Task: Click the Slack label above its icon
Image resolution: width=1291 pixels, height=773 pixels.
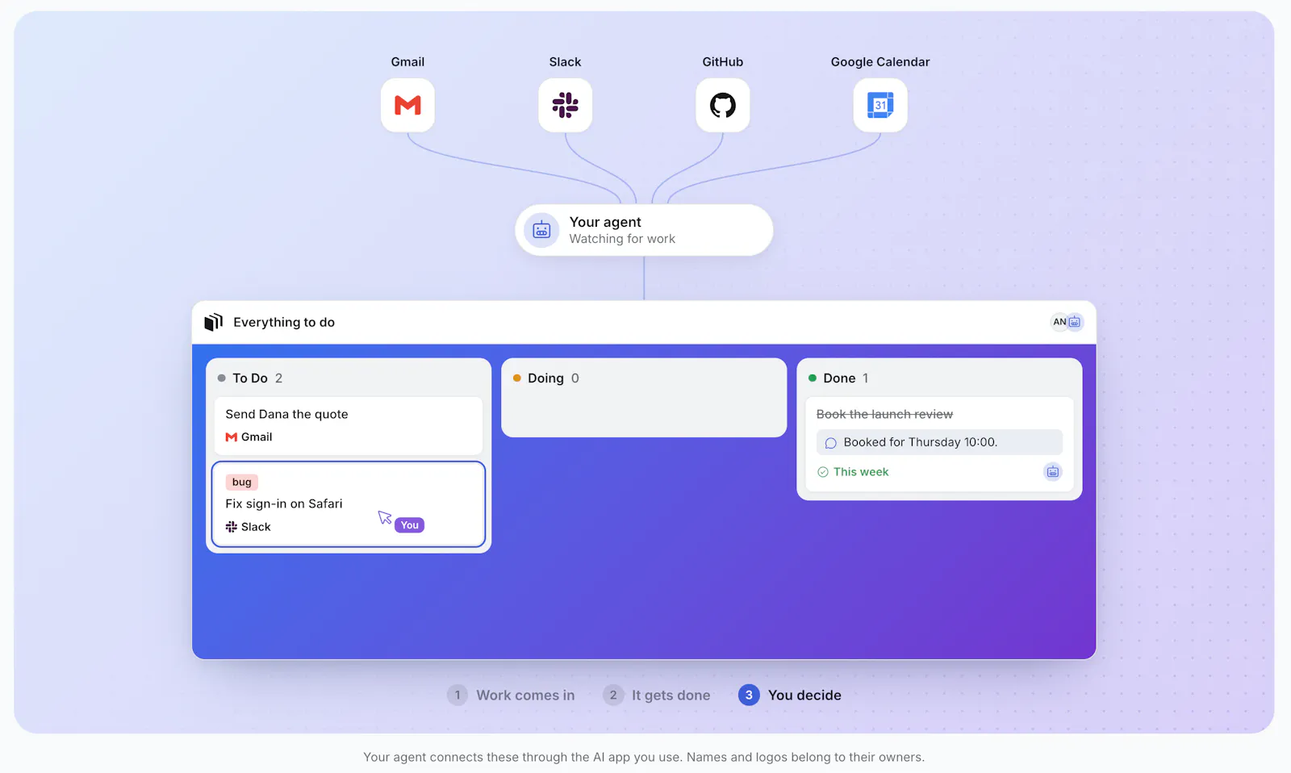Action: 565,62
